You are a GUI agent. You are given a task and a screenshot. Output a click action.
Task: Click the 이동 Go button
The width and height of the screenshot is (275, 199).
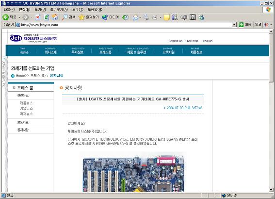pos(245,25)
